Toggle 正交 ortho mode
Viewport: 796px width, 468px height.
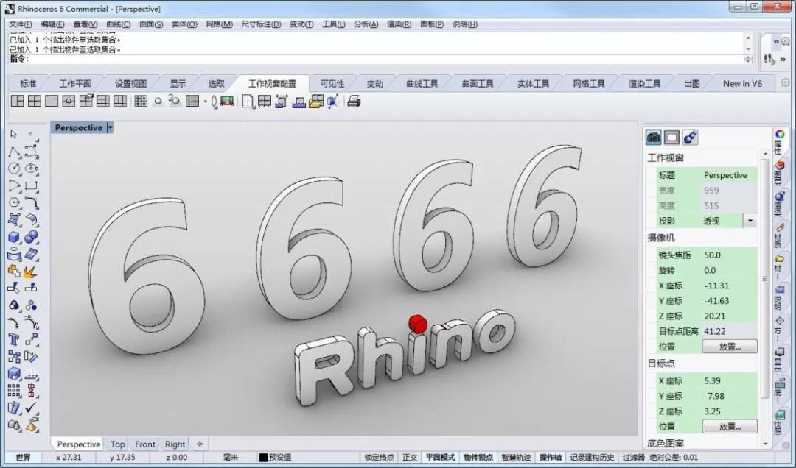[x=409, y=458]
